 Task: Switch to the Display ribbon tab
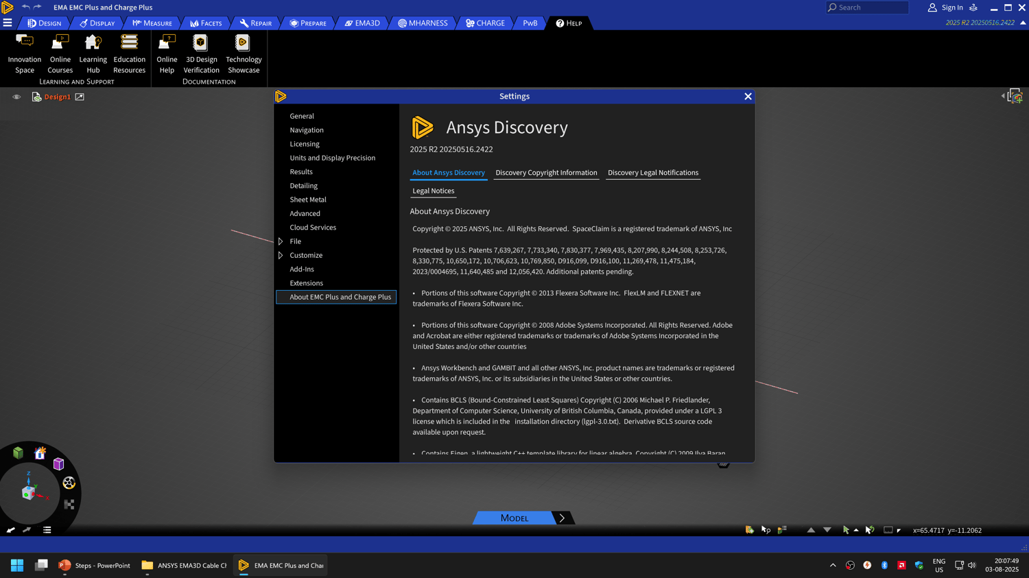point(97,23)
